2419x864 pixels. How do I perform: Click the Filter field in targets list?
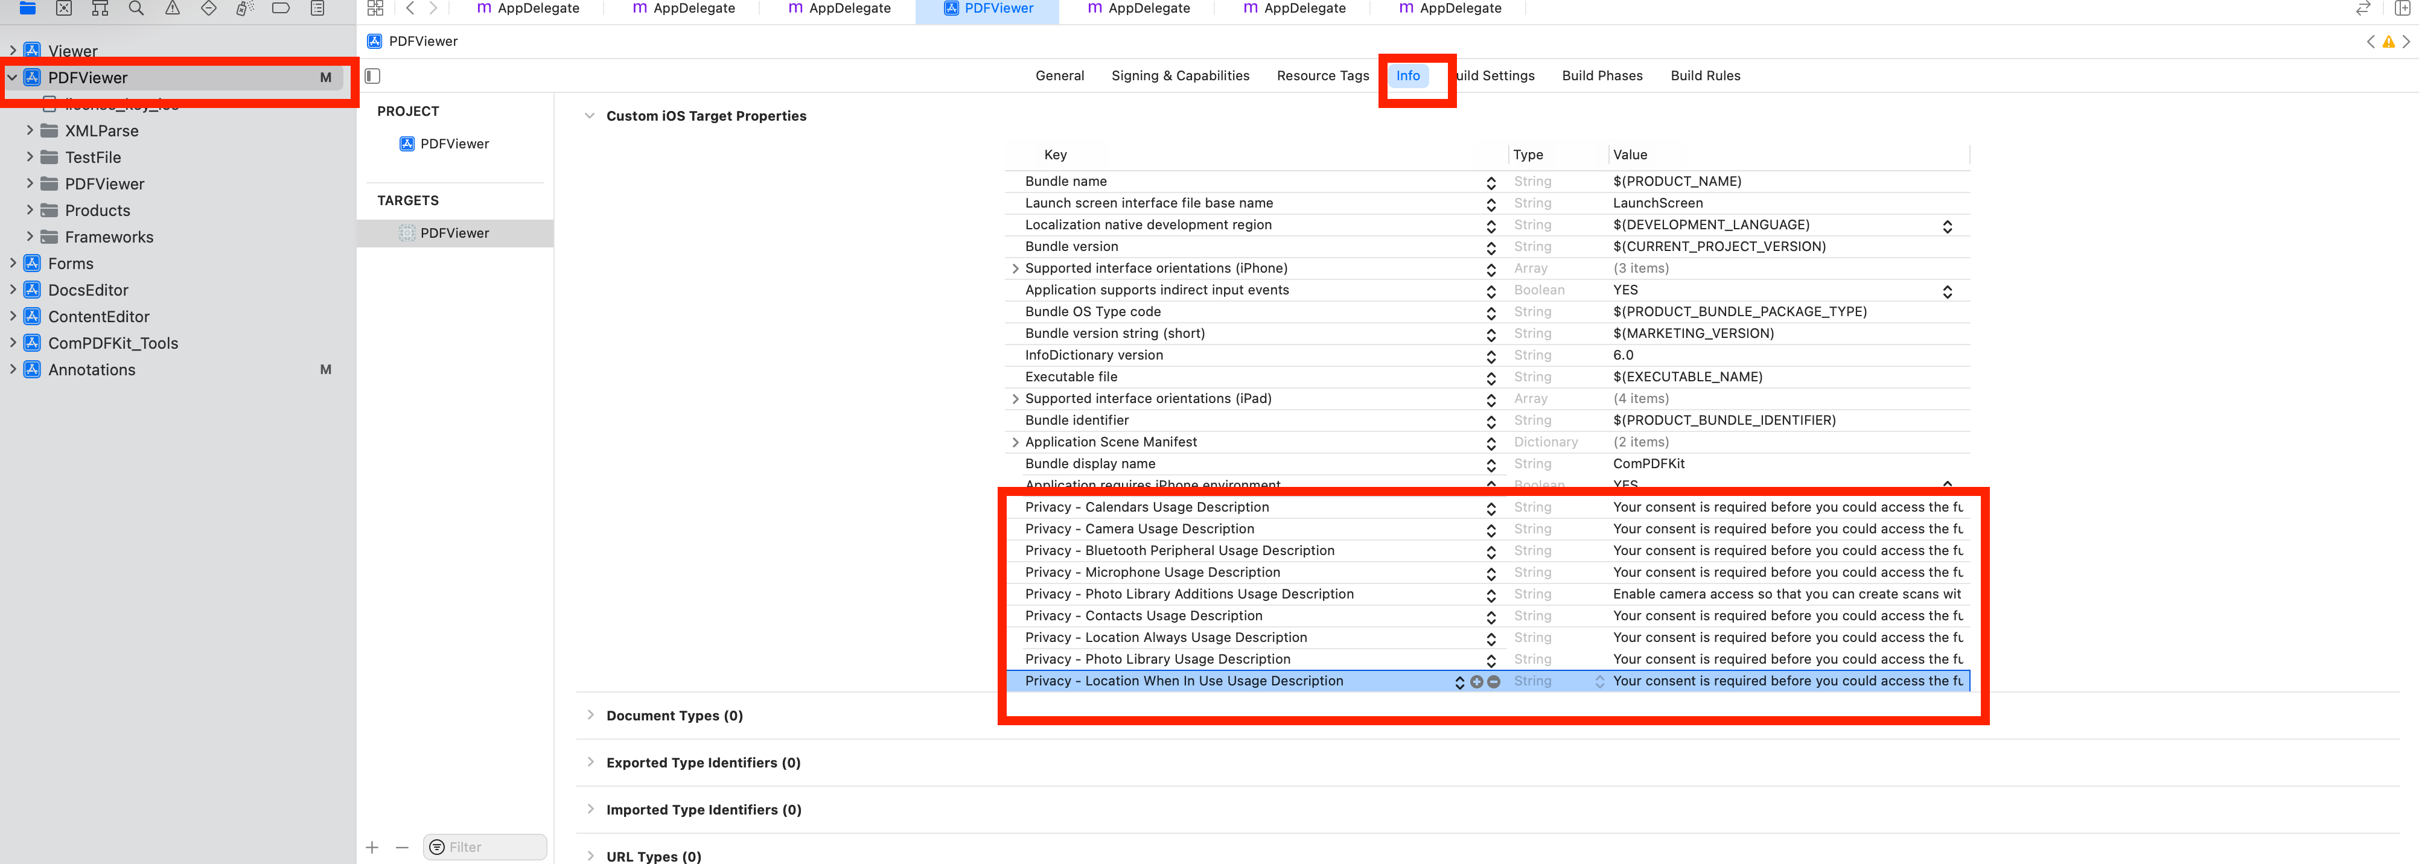coord(493,847)
